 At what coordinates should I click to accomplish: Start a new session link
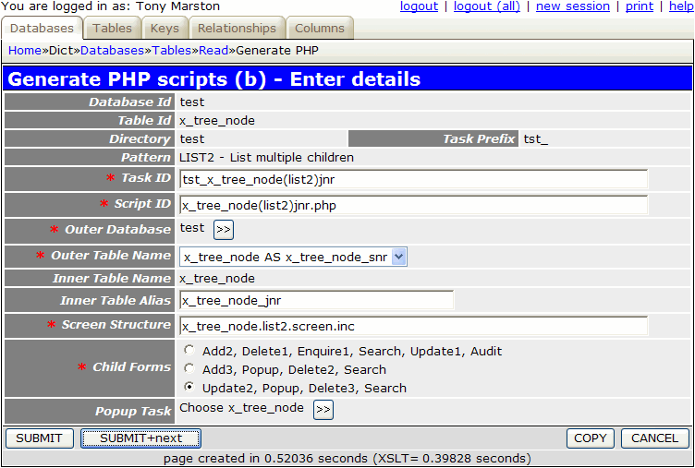pos(572,6)
